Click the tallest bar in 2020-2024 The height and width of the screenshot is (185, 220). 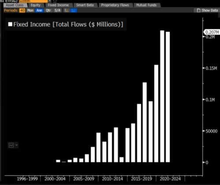[x=162, y=96]
